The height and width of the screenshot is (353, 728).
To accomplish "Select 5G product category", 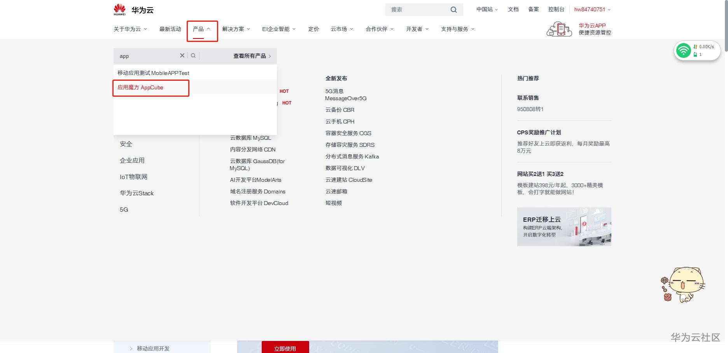I will coord(124,209).
